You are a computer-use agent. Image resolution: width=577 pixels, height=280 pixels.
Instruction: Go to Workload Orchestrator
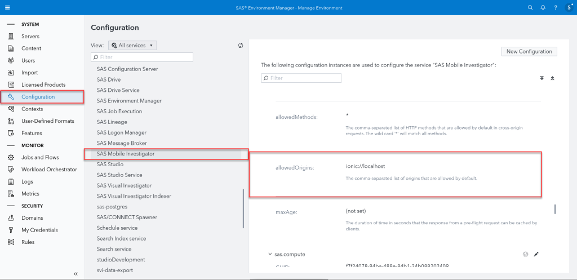[49, 170]
